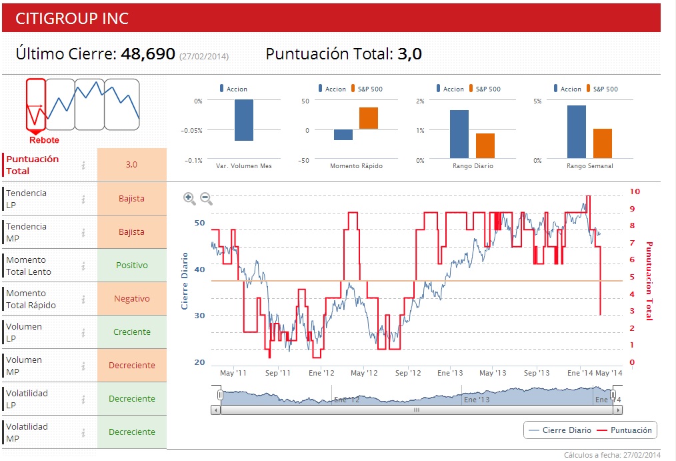Click the right navigator range handle
Image resolution: width=676 pixels, height=461 pixels.
613,394
